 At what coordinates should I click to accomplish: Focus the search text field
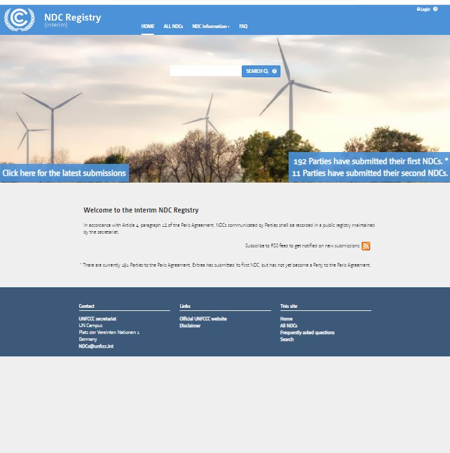coord(206,71)
